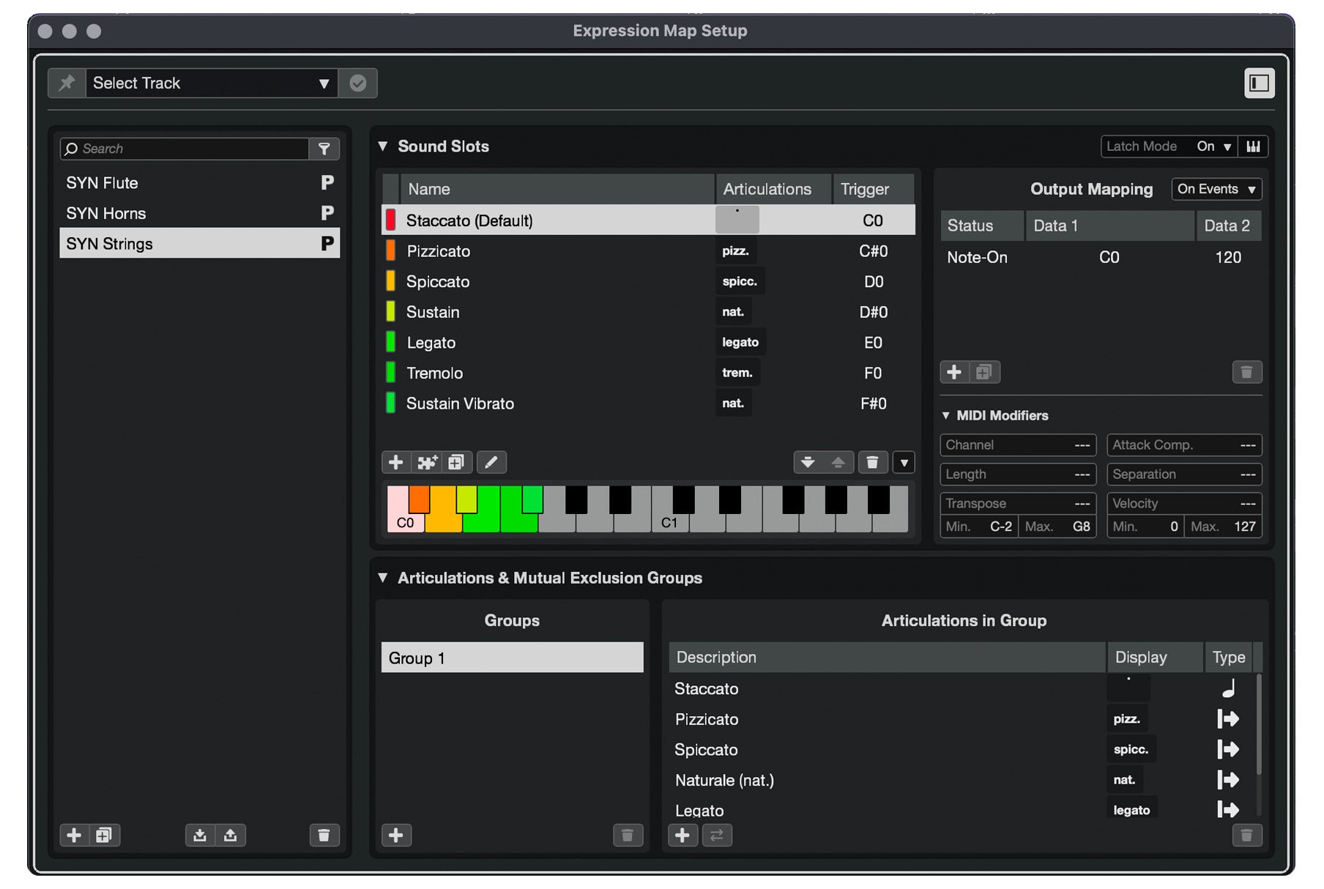Import an expression map from disk

[x=201, y=835]
